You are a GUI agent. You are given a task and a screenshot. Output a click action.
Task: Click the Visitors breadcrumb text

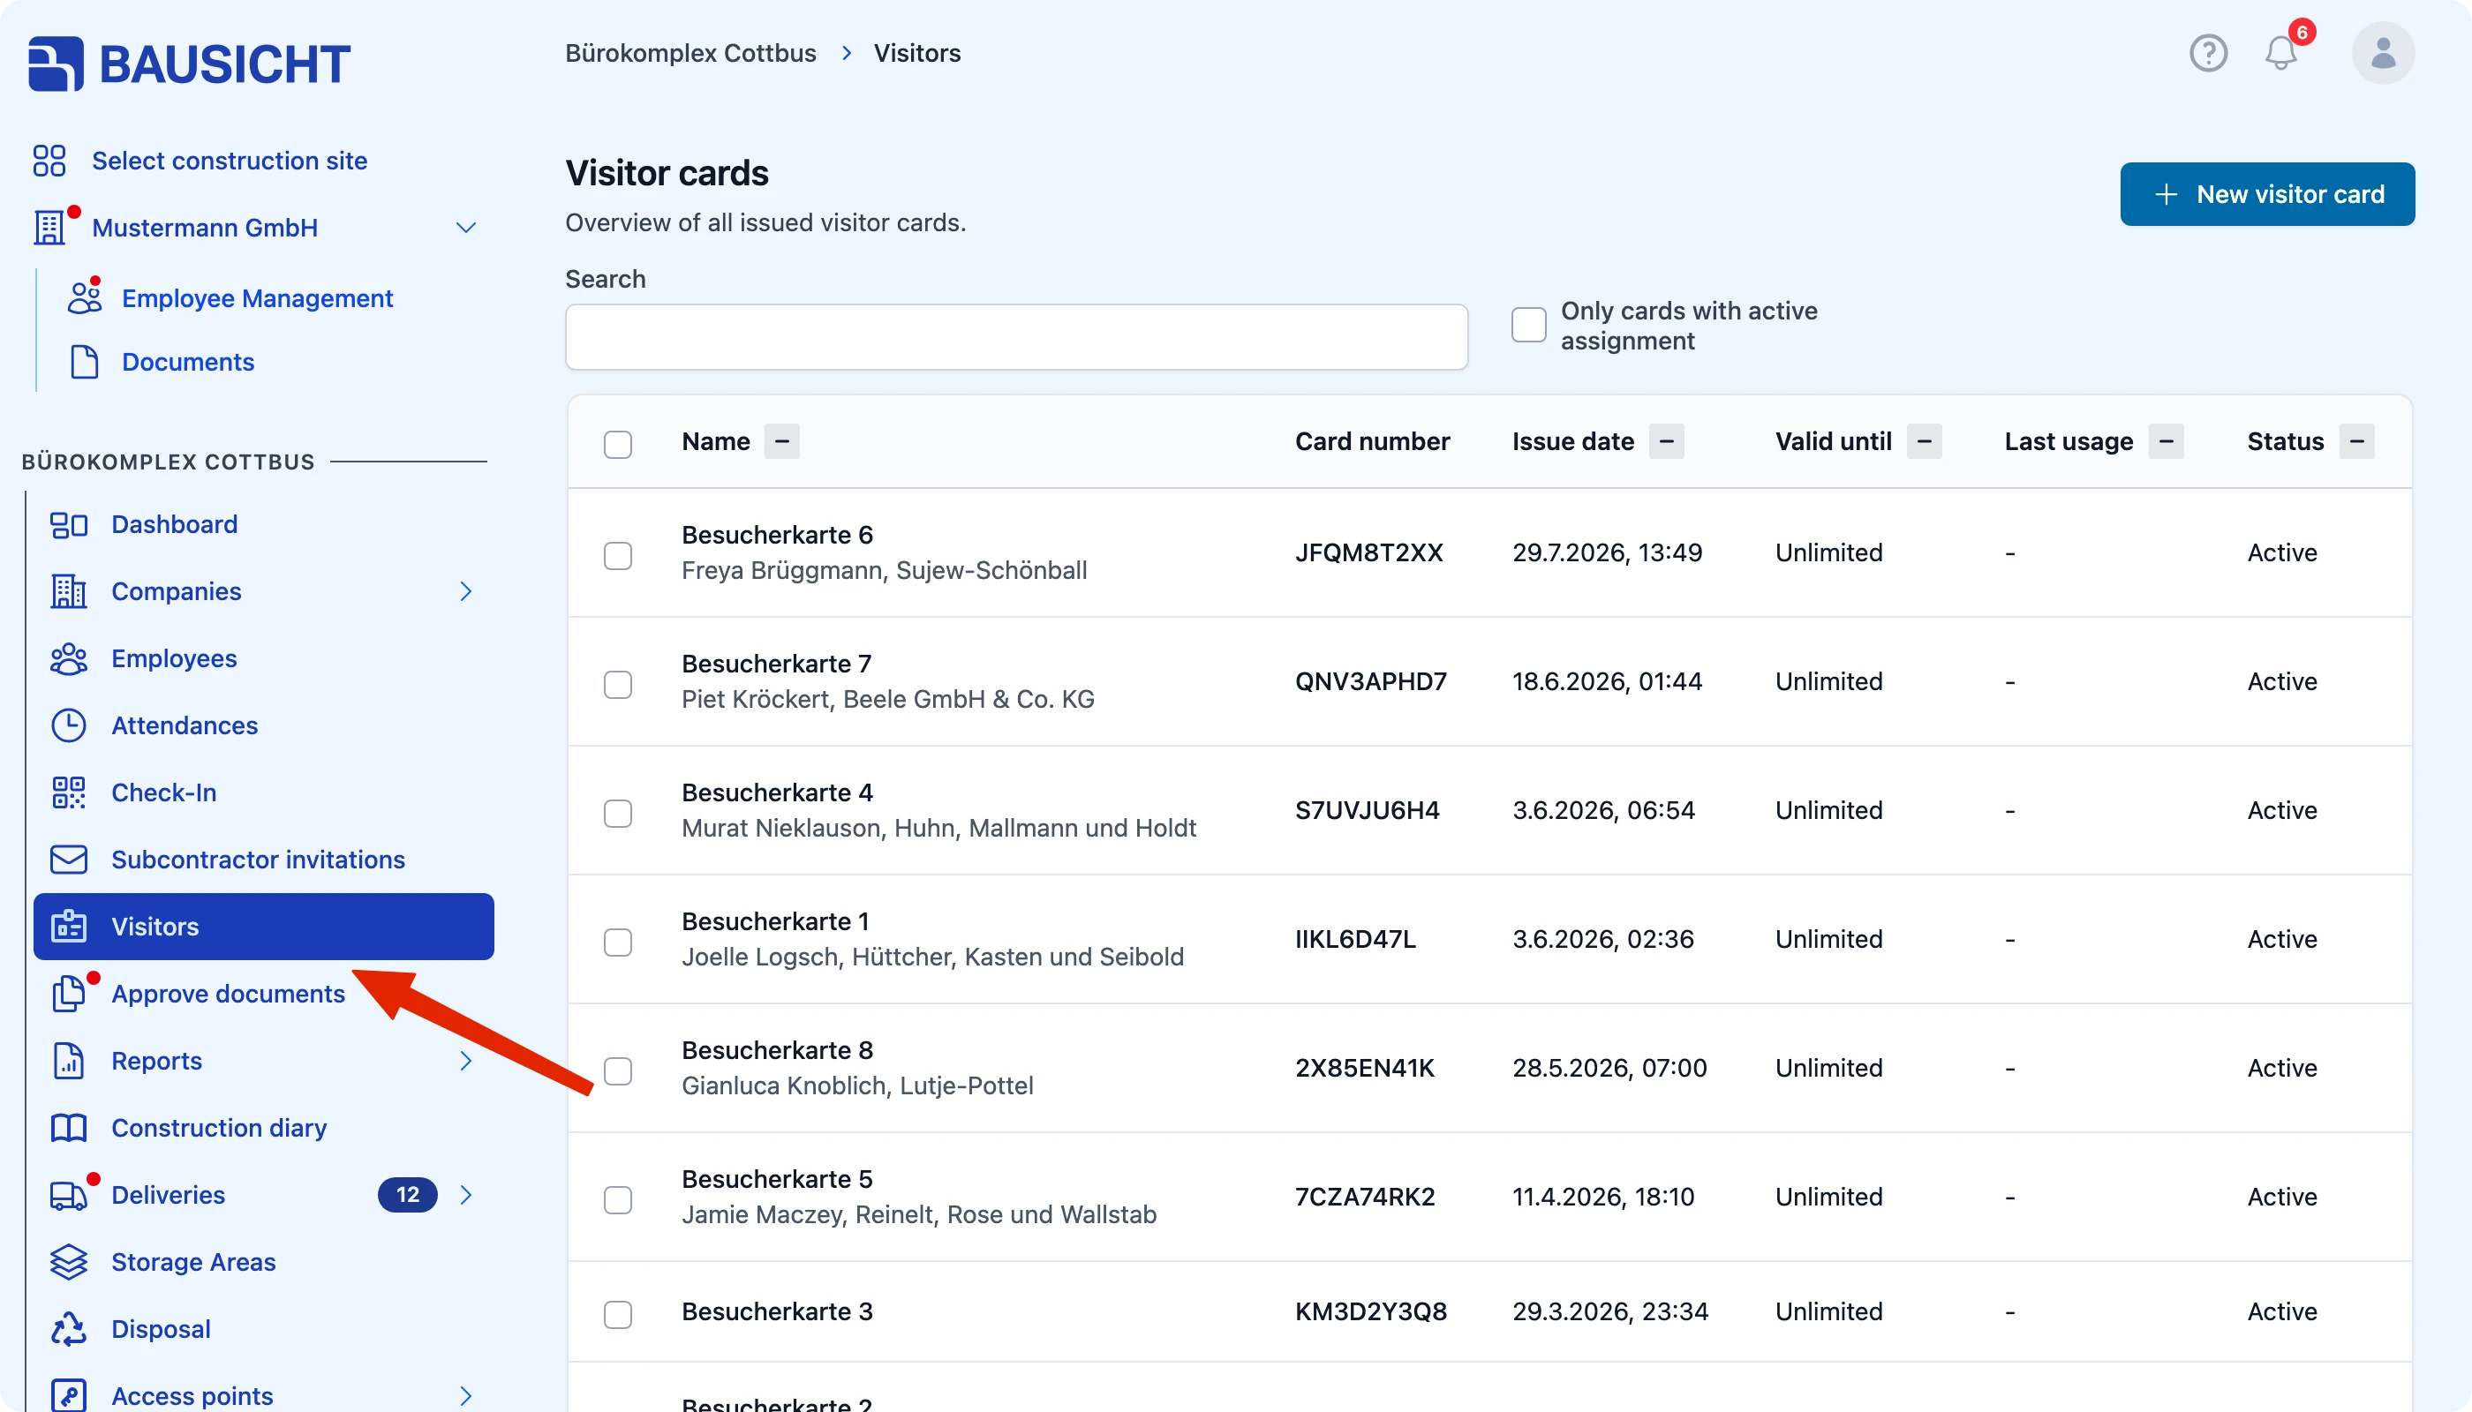coord(916,53)
